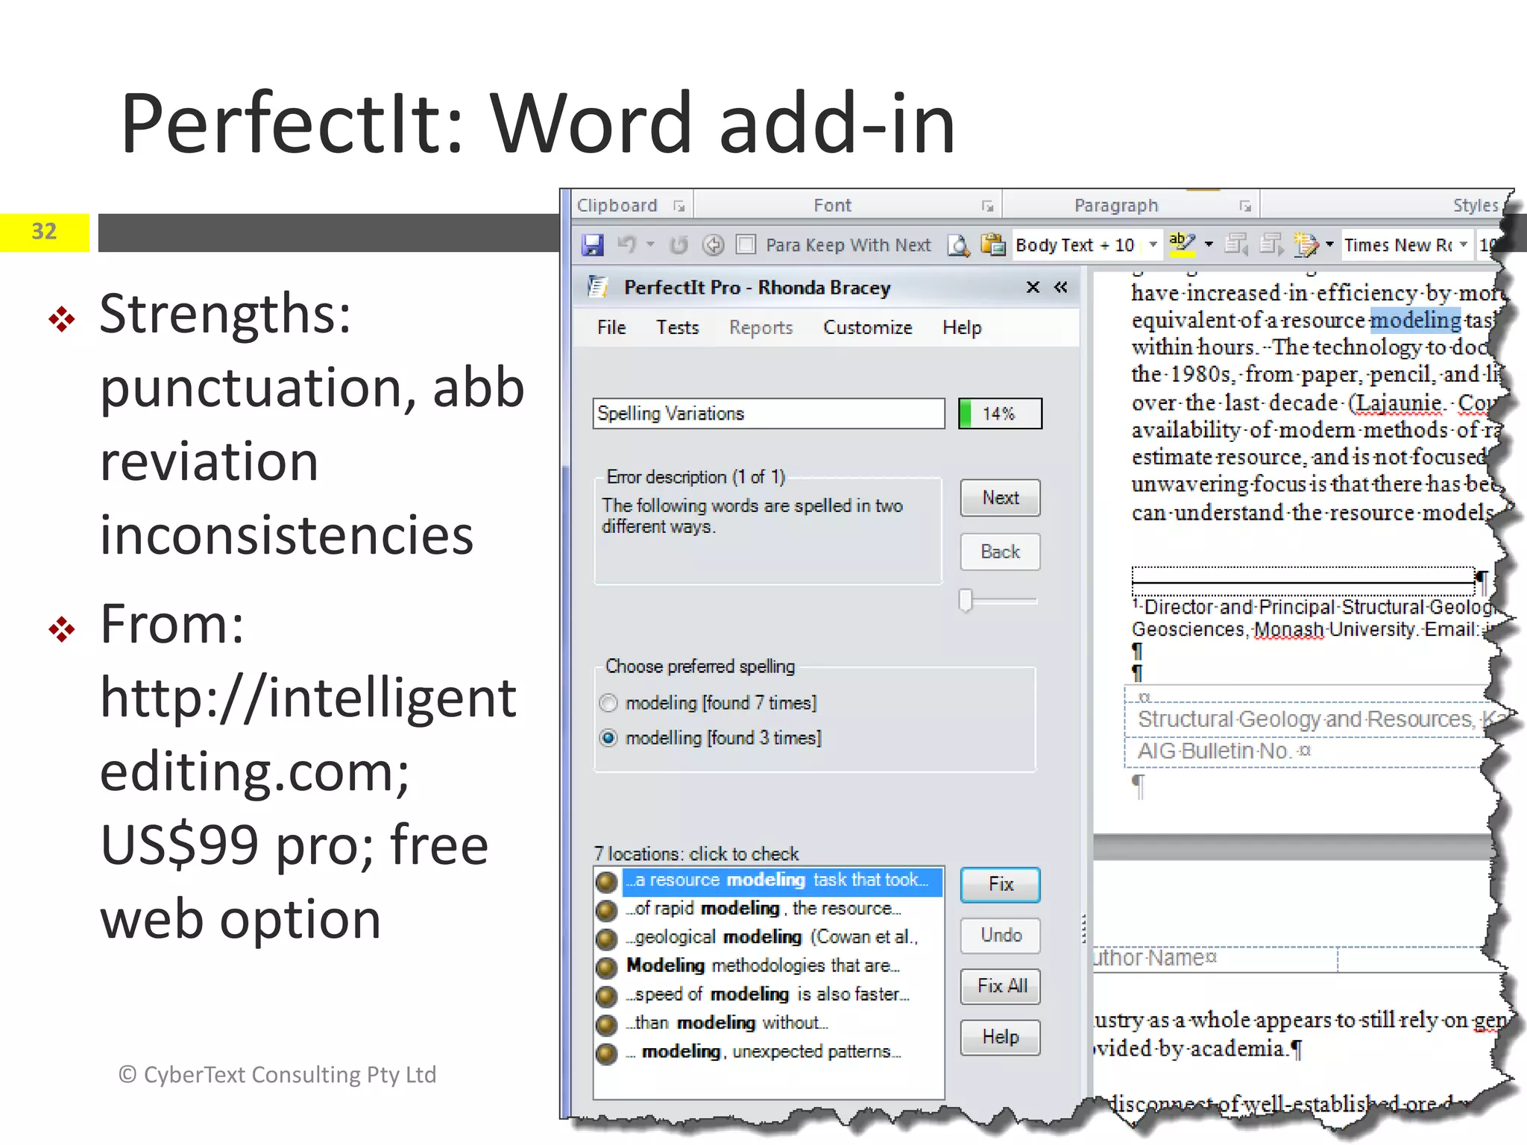The height and width of the screenshot is (1145, 1527).
Task: Click the PerfectIt Pro pane icon
Action: pos(597,286)
